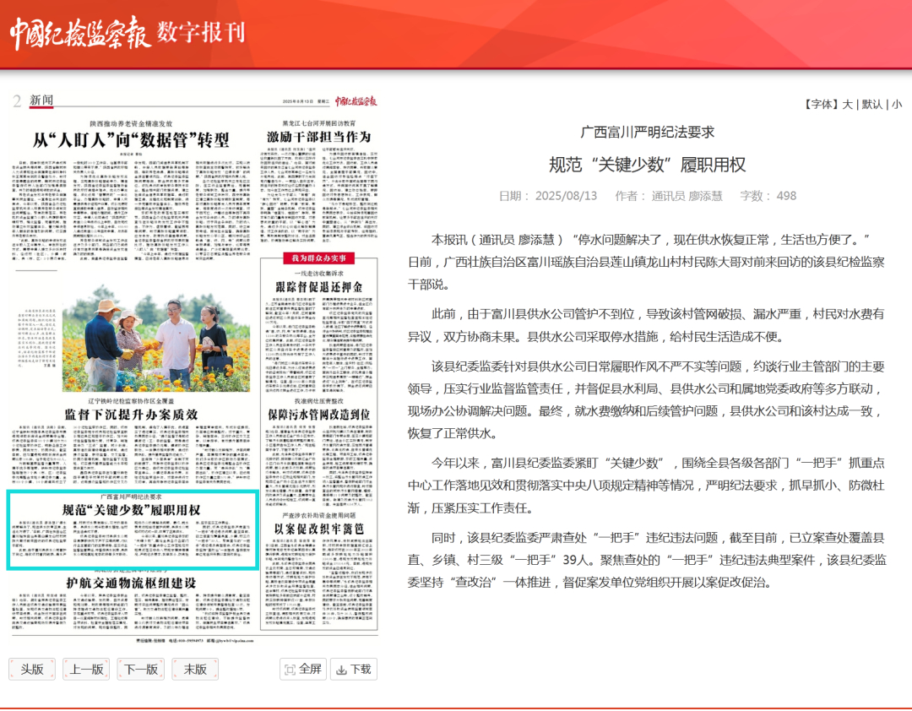Click the download icon beside 下载
The width and height of the screenshot is (912, 711).
click(341, 670)
